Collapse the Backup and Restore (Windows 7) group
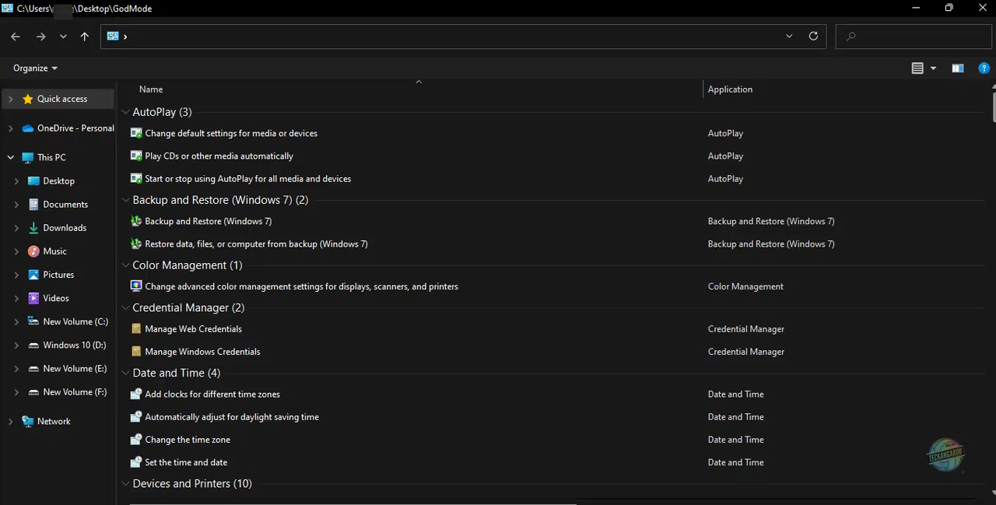 (125, 200)
